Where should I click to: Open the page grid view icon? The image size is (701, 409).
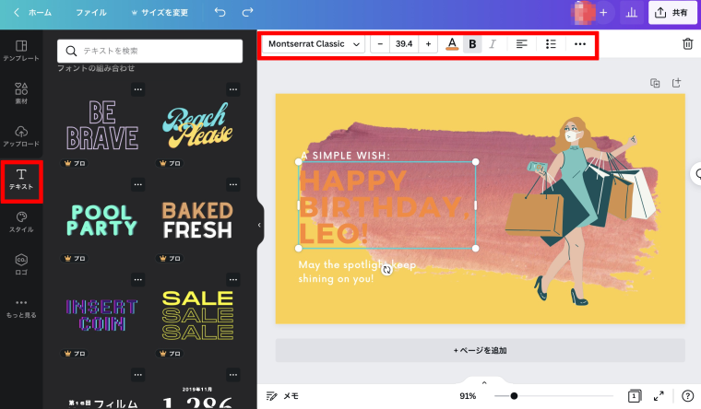click(x=634, y=396)
